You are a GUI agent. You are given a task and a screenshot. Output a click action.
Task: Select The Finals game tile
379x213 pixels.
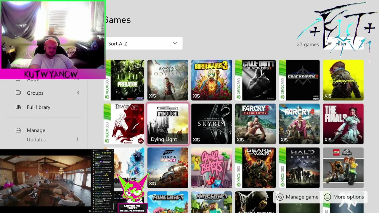(343, 124)
